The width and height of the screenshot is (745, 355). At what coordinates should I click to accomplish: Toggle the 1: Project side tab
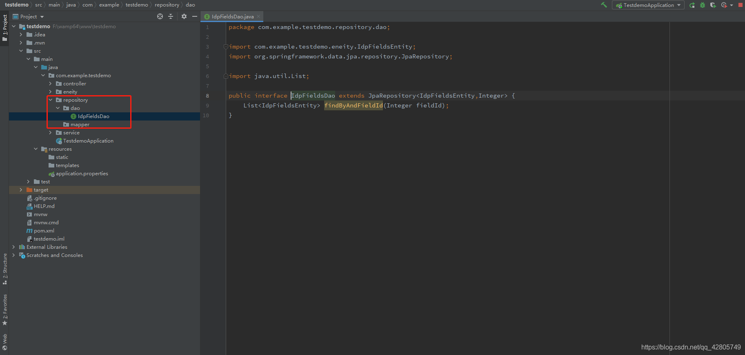pyautogui.click(x=4, y=28)
